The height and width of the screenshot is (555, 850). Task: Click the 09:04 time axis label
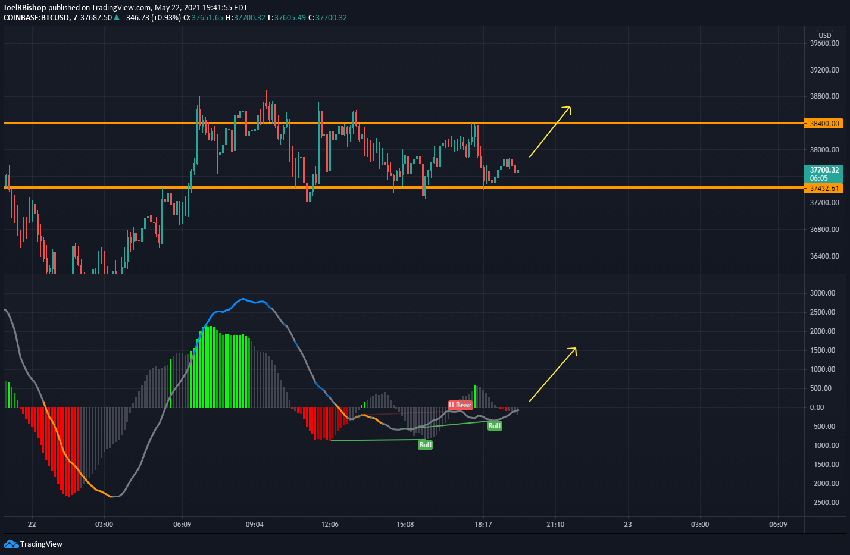255,525
